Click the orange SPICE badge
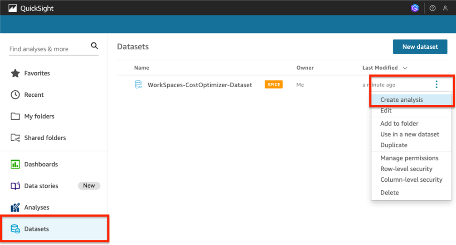 (x=274, y=85)
